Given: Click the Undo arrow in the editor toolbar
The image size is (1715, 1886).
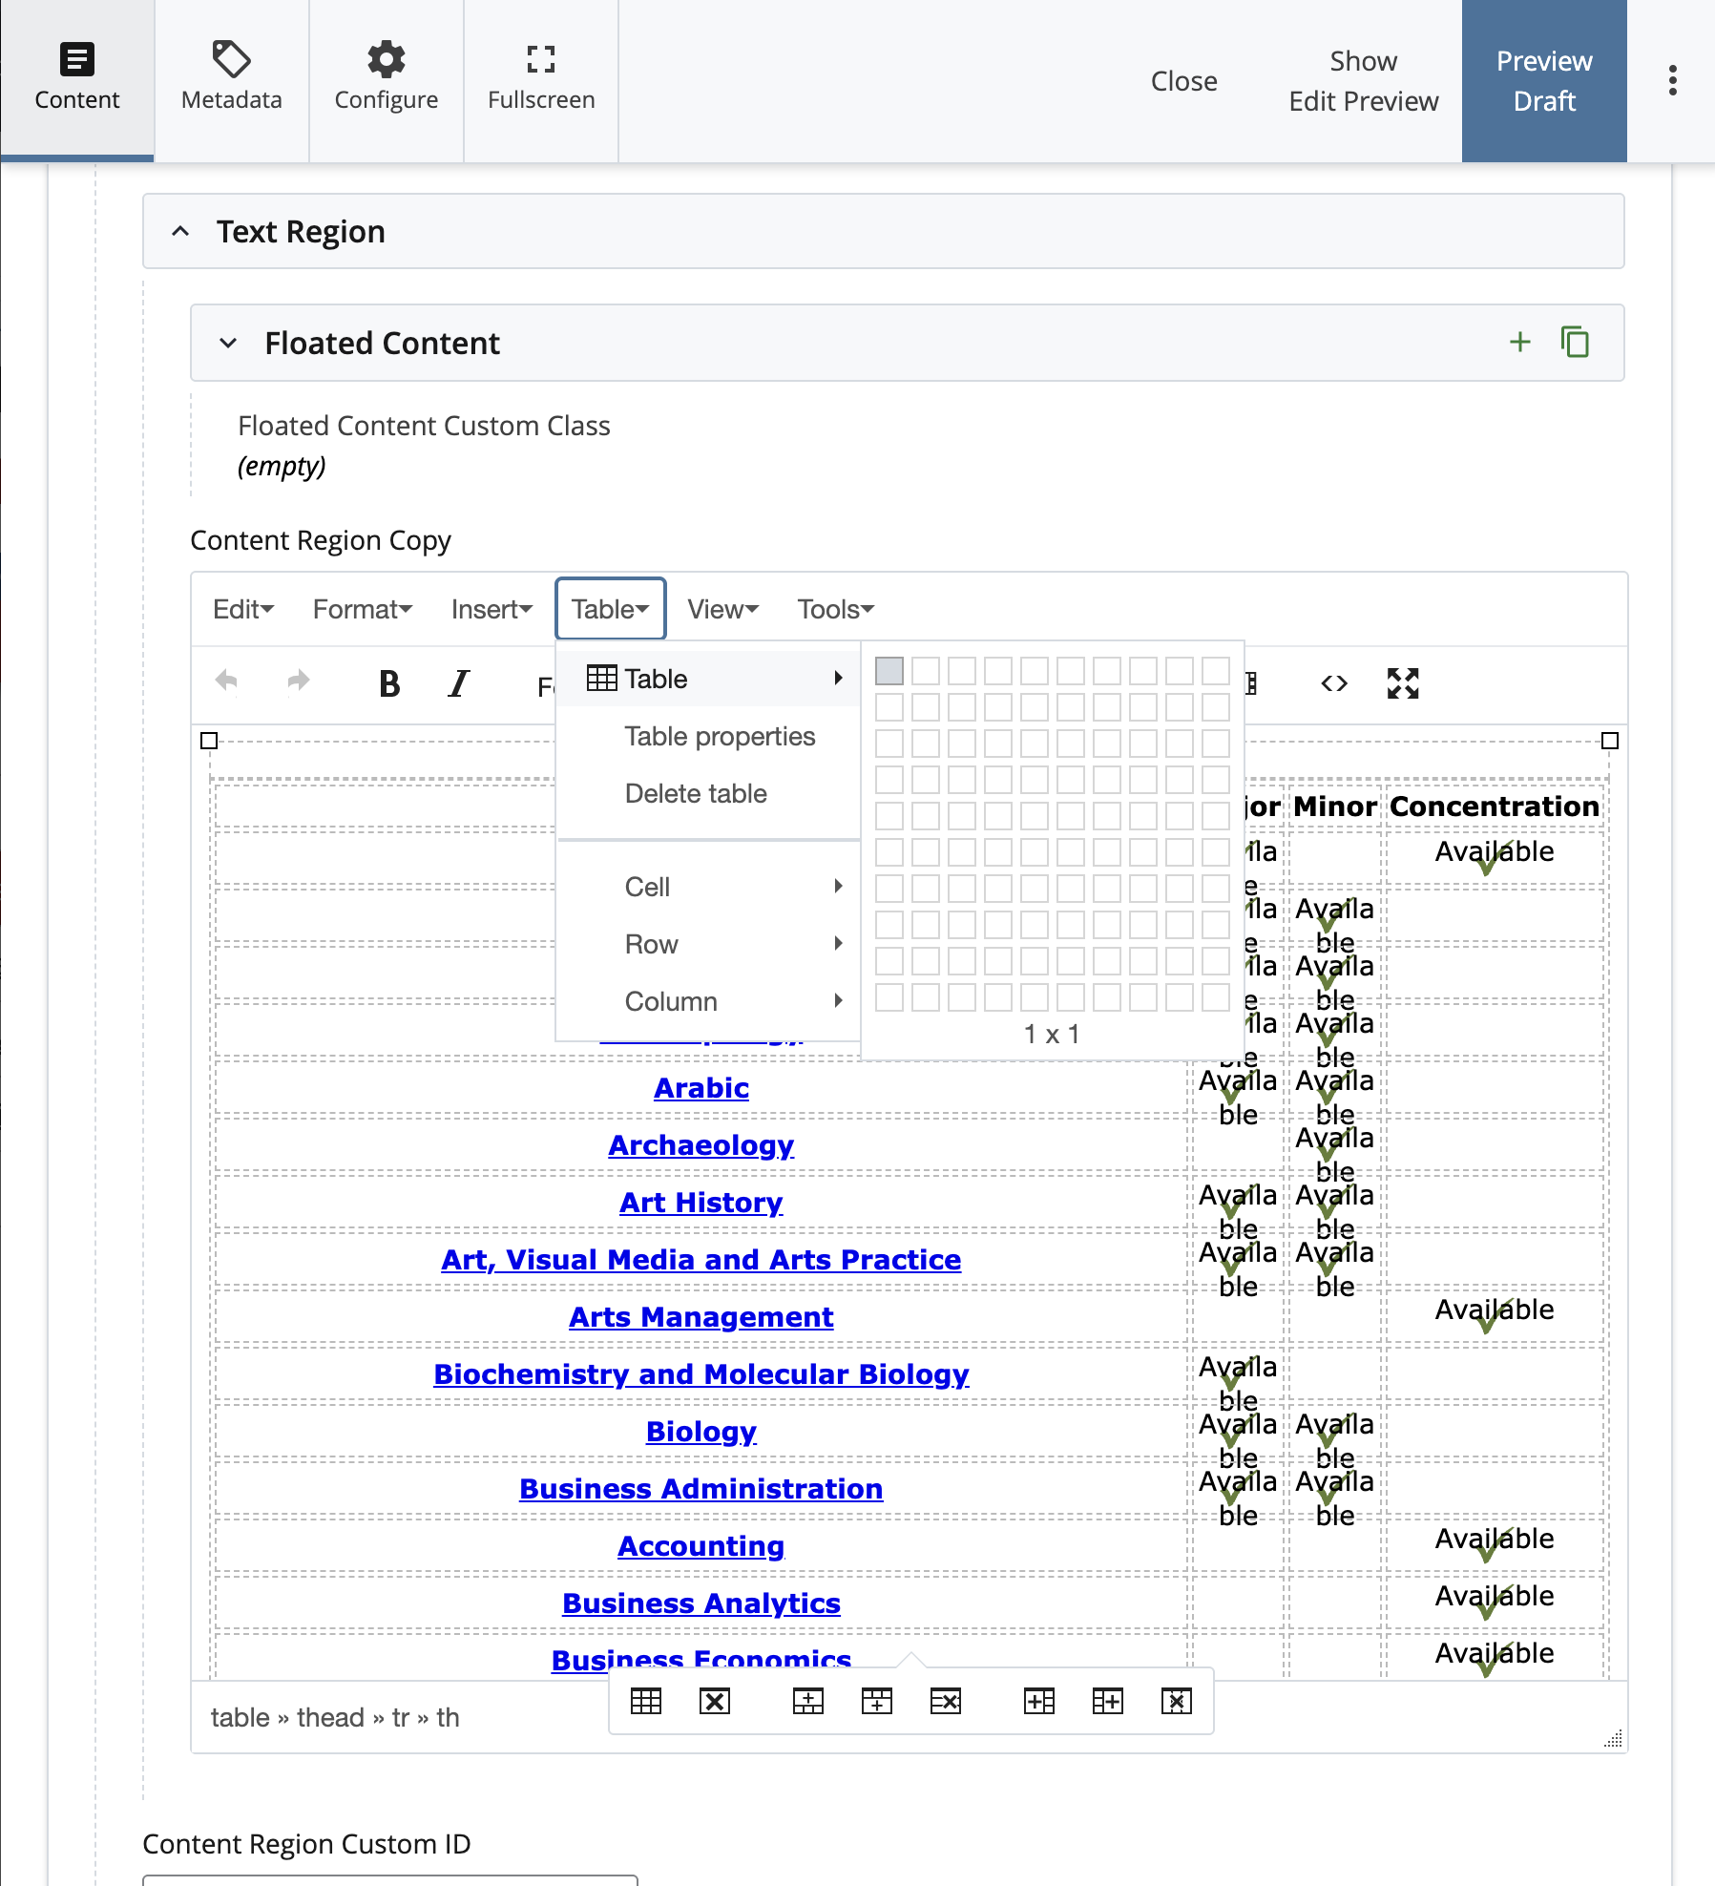Looking at the screenshot, I should click(226, 681).
